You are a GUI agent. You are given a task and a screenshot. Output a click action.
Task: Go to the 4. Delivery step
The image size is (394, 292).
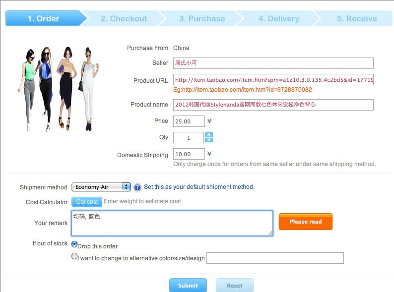(279, 18)
